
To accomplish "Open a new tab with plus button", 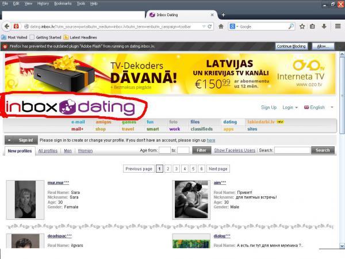I will click(223, 15).
